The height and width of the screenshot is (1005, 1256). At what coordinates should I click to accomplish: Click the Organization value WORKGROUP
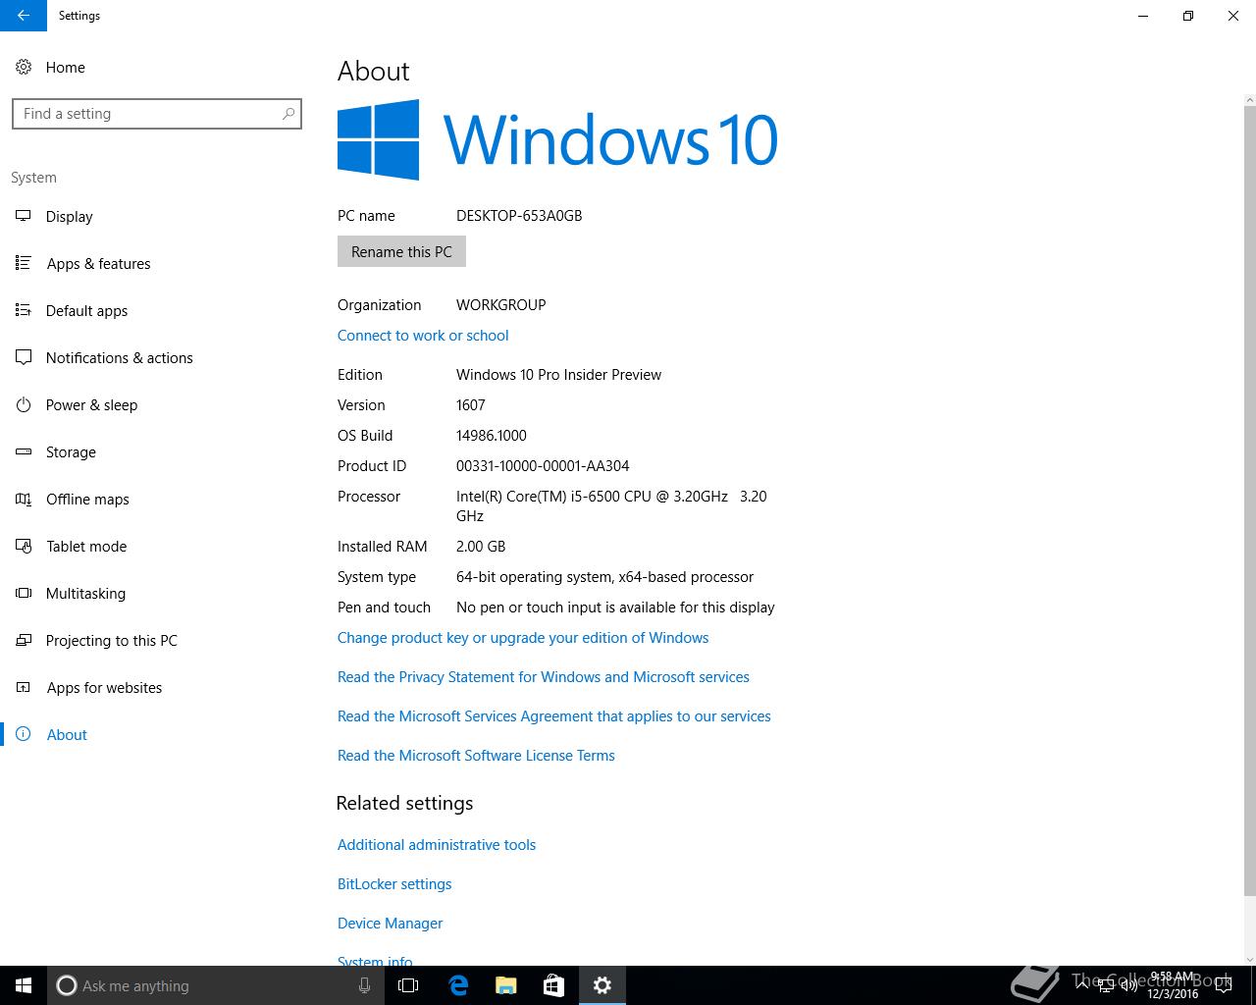pos(500,304)
